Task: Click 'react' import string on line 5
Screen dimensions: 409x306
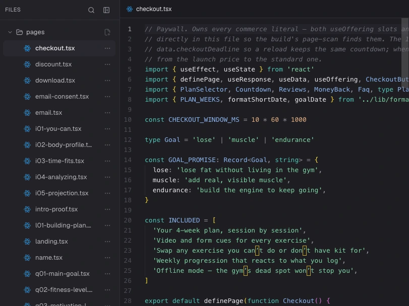Action: tap(300, 69)
